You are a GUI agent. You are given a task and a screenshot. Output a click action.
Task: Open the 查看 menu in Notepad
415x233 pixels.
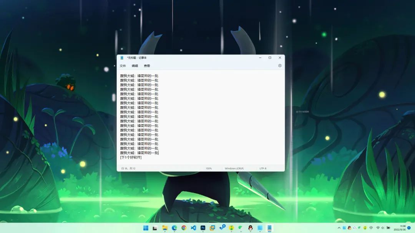point(146,66)
